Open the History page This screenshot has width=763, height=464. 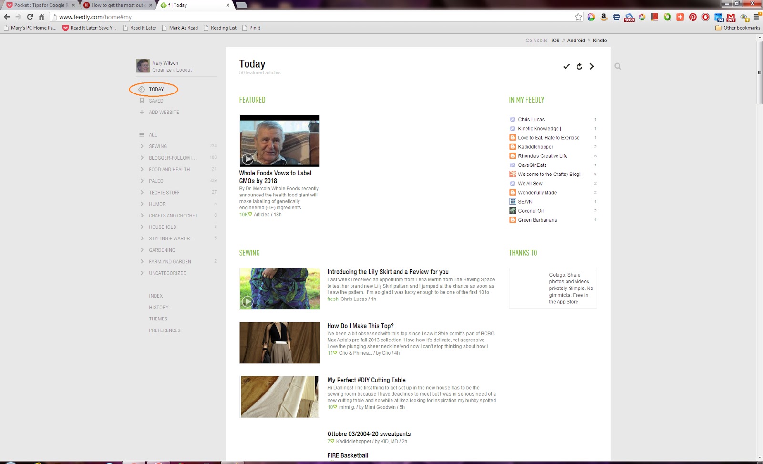(158, 308)
